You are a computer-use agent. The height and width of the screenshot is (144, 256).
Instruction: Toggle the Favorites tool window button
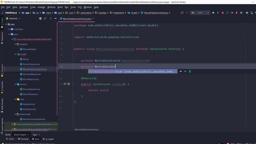[x=2, y=87]
